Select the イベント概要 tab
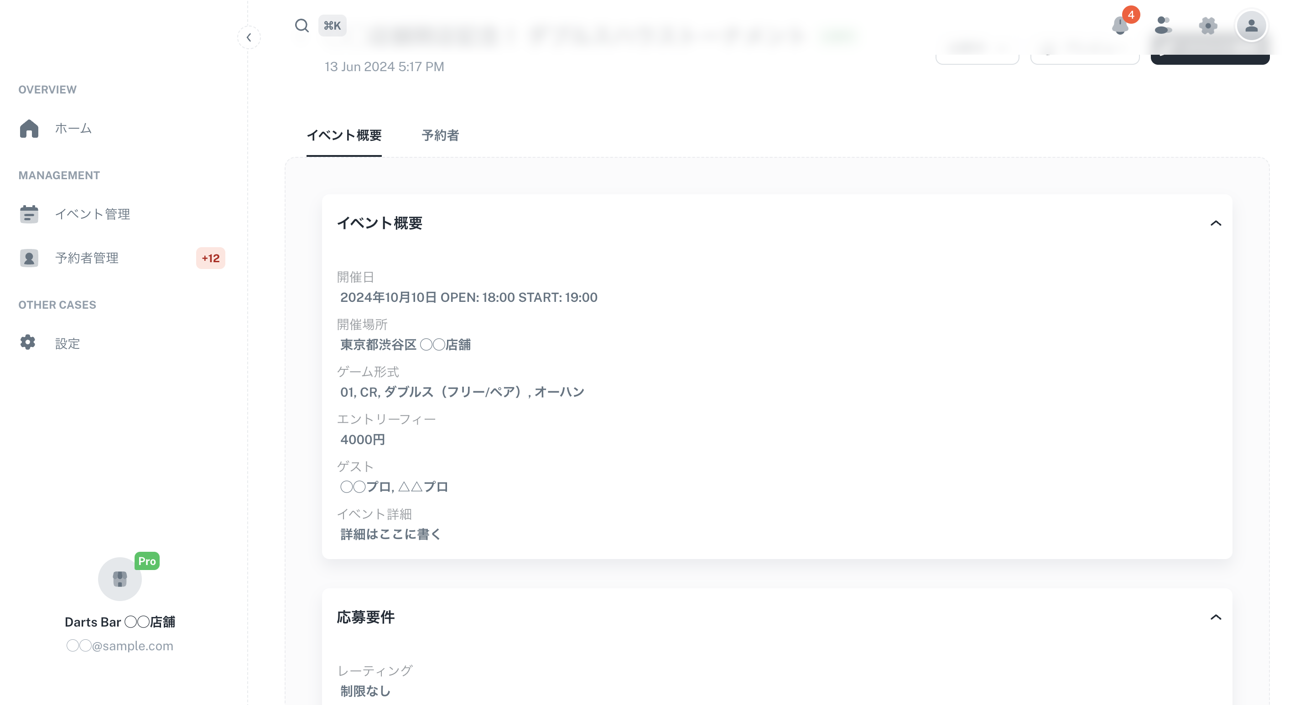Image resolution: width=1300 pixels, height=705 pixels. [x=343, y=135]
